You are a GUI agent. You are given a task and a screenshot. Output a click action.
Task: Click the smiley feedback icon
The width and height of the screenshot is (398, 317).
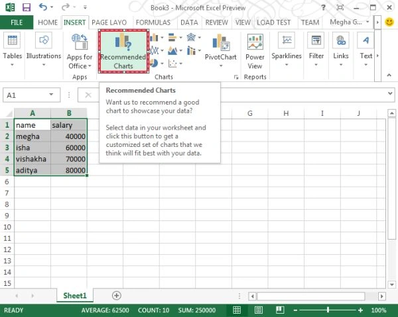389,23
